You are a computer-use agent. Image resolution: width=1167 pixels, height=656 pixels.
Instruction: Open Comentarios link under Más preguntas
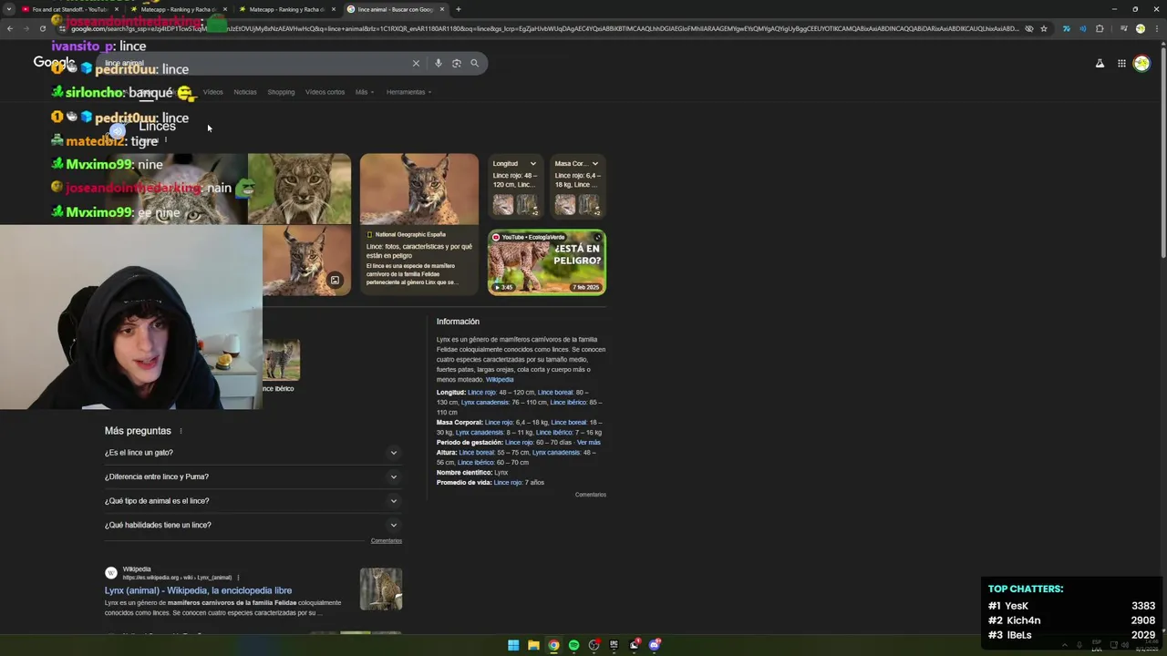pyautogui.click(x=387, y=541)
